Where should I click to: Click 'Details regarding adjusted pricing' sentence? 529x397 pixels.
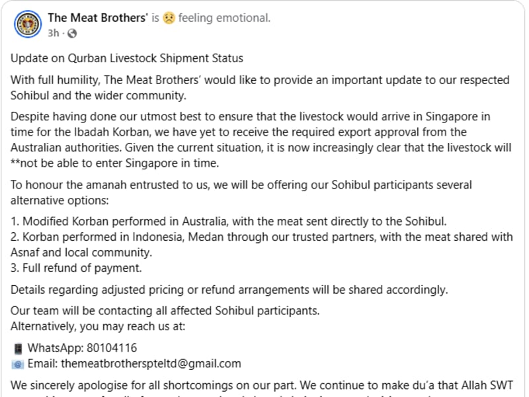(x=229, y=290)
